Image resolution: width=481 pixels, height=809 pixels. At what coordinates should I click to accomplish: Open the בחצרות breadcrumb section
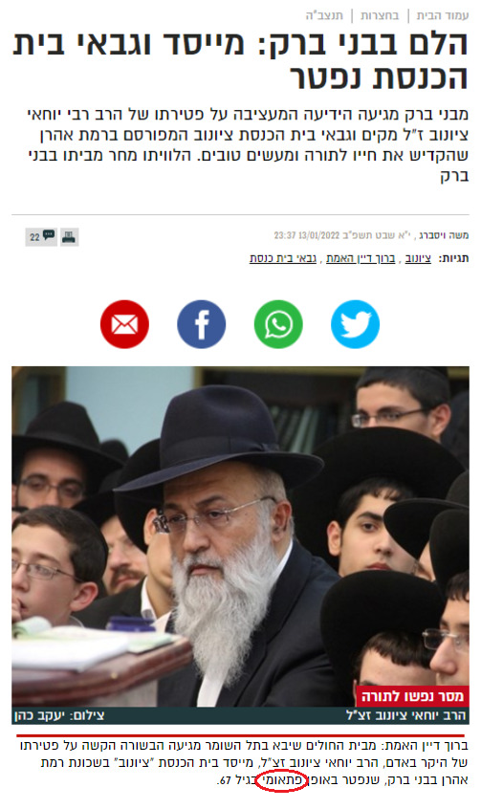380,15
